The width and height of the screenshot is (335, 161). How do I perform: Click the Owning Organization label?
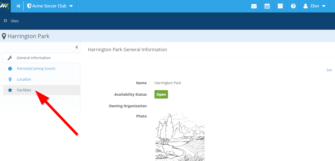click(128, 106)
